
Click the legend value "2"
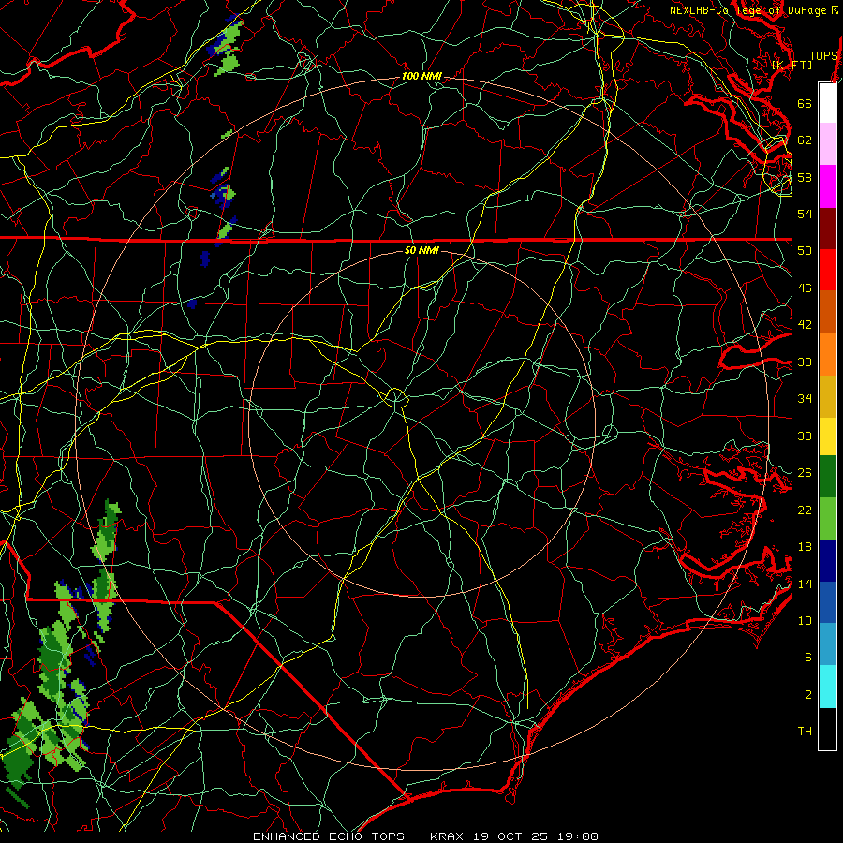coord(808,695)
